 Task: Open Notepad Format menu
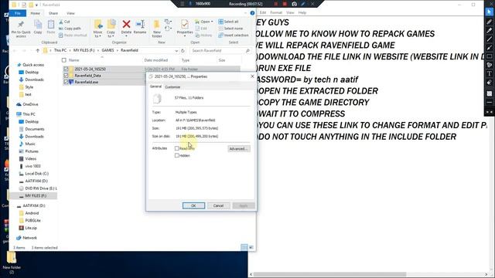coord(276,12)
